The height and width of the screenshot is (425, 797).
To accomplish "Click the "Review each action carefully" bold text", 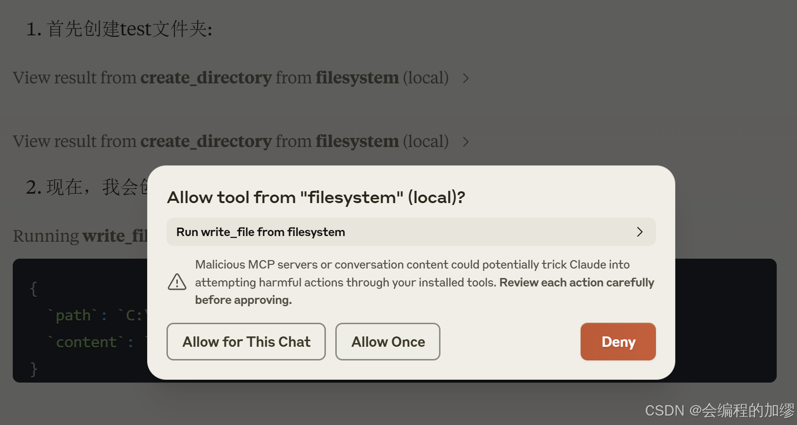I will point(576,282).
